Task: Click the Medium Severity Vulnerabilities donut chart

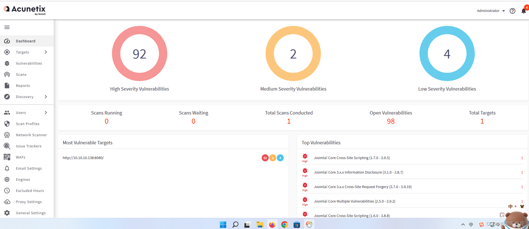Action: 293,53
